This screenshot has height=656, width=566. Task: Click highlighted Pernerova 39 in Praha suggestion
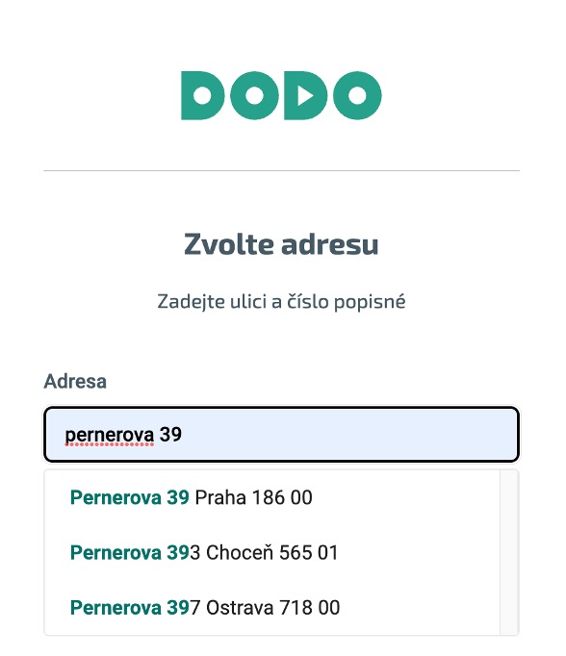point(129,498)
